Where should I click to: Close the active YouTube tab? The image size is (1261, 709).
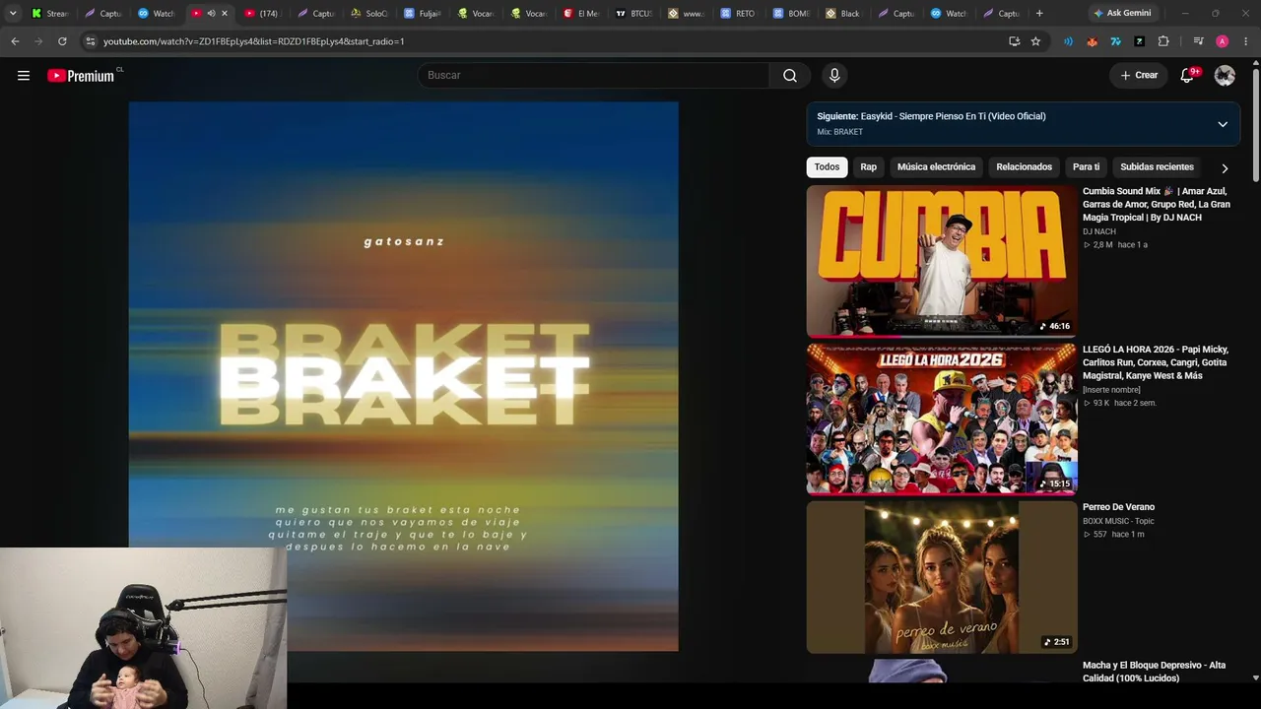[225, 13]
